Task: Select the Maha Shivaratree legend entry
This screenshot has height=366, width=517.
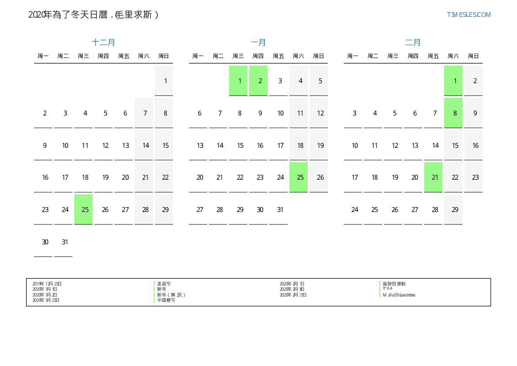Action: (398, 295)
